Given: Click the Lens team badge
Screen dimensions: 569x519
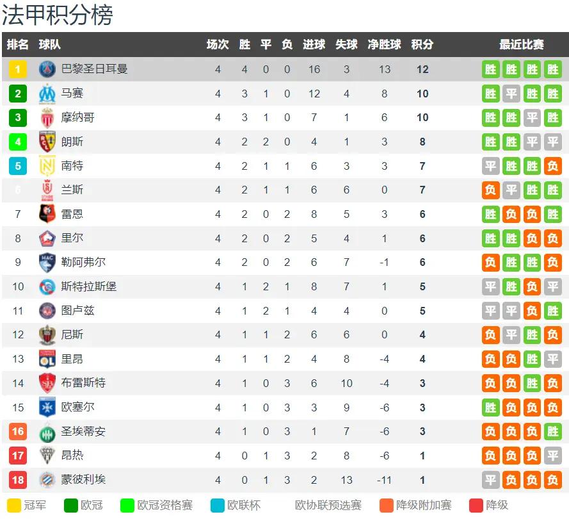Looking at the screenshot, I should click(x=47, y=142).
